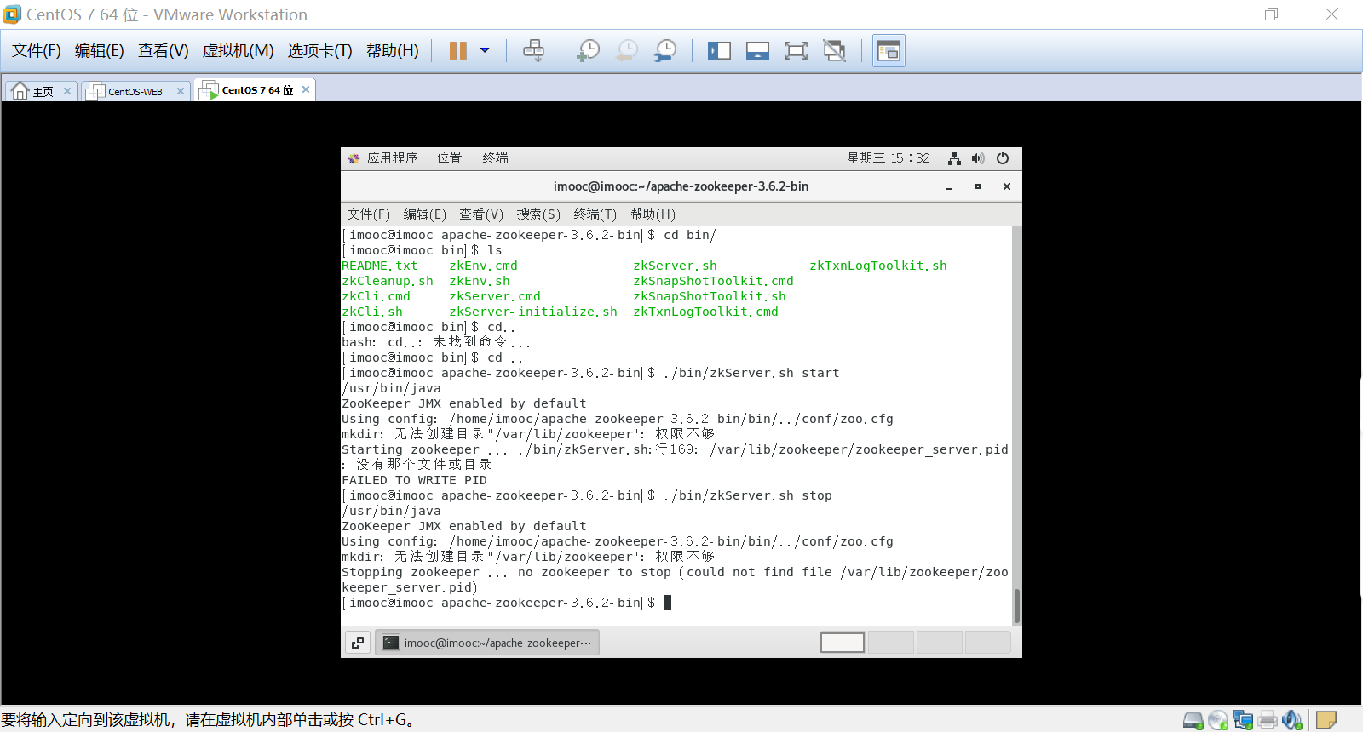
Task: Click the terminal vertical scrollbar
Action: click(x=1017, y=604)
